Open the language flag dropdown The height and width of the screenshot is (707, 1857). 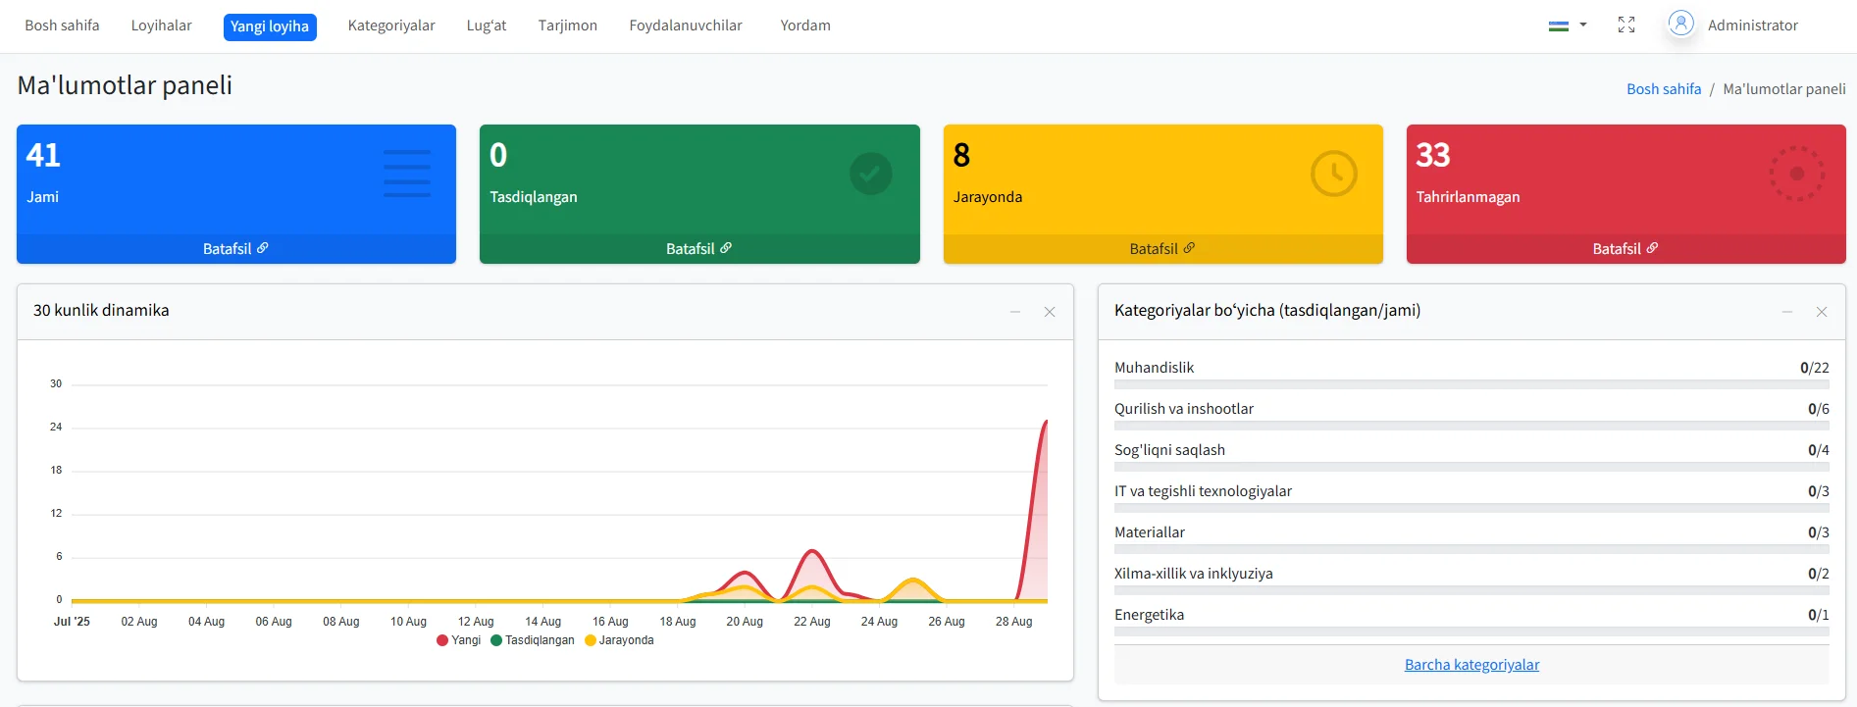pyautogui.click(x=1567, y=25)
